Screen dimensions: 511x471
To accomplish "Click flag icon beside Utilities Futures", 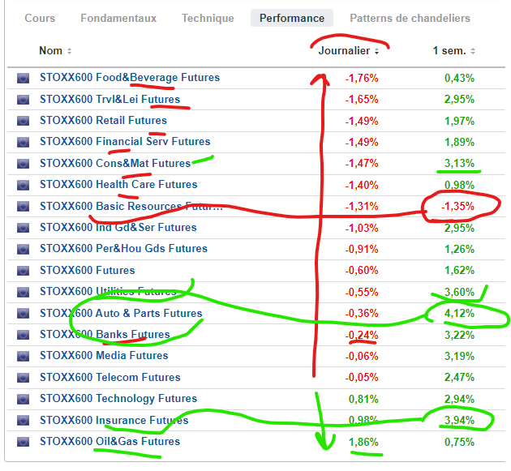I will (23, 292).
